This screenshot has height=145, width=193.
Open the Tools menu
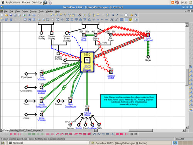click(41, 12)
